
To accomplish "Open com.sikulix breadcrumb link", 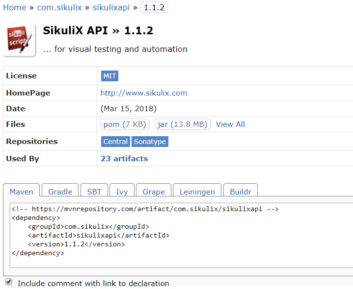I will click(x=59, y=8).
